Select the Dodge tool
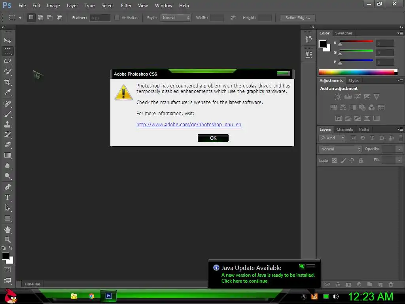This screenshot has height=304, width=405. pyautogui.click(x=8, y=176)
